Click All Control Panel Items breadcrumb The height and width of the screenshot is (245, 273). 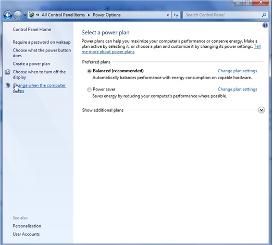[x=63, y=15]
